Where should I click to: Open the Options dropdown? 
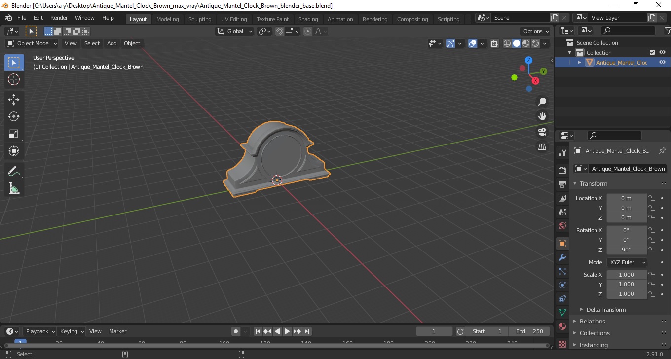[x=536, y=31]
